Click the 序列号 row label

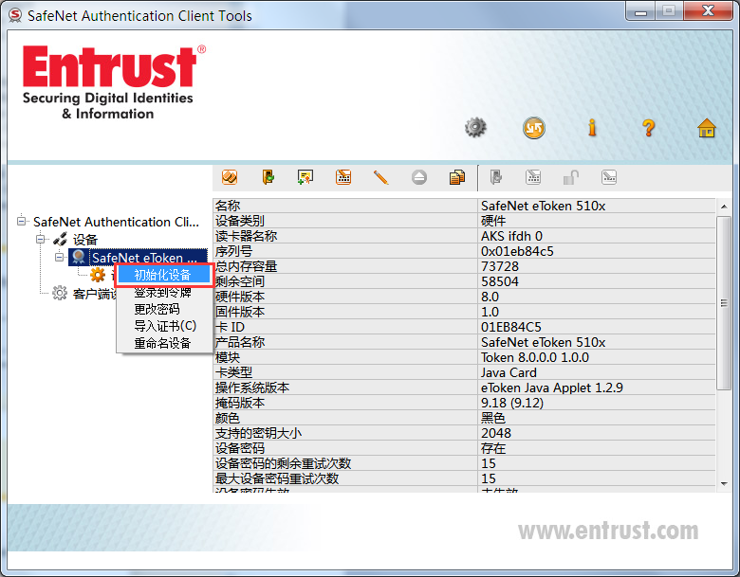(233, 251)
